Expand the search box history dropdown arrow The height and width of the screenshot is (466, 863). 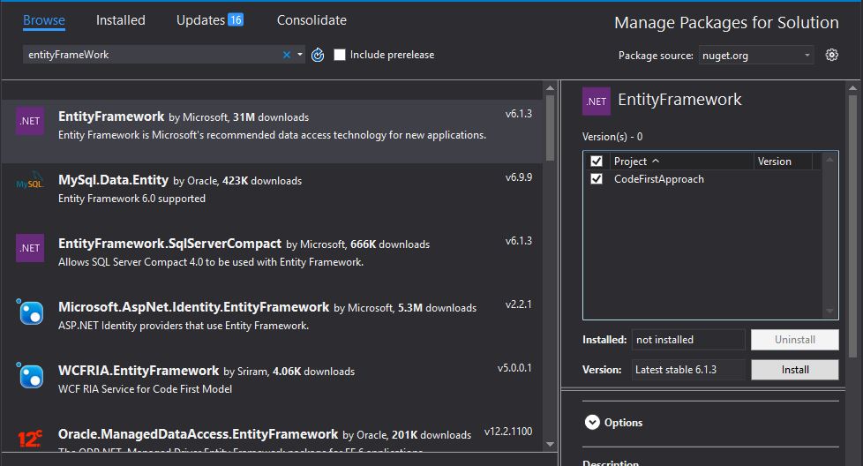[300, 55]
